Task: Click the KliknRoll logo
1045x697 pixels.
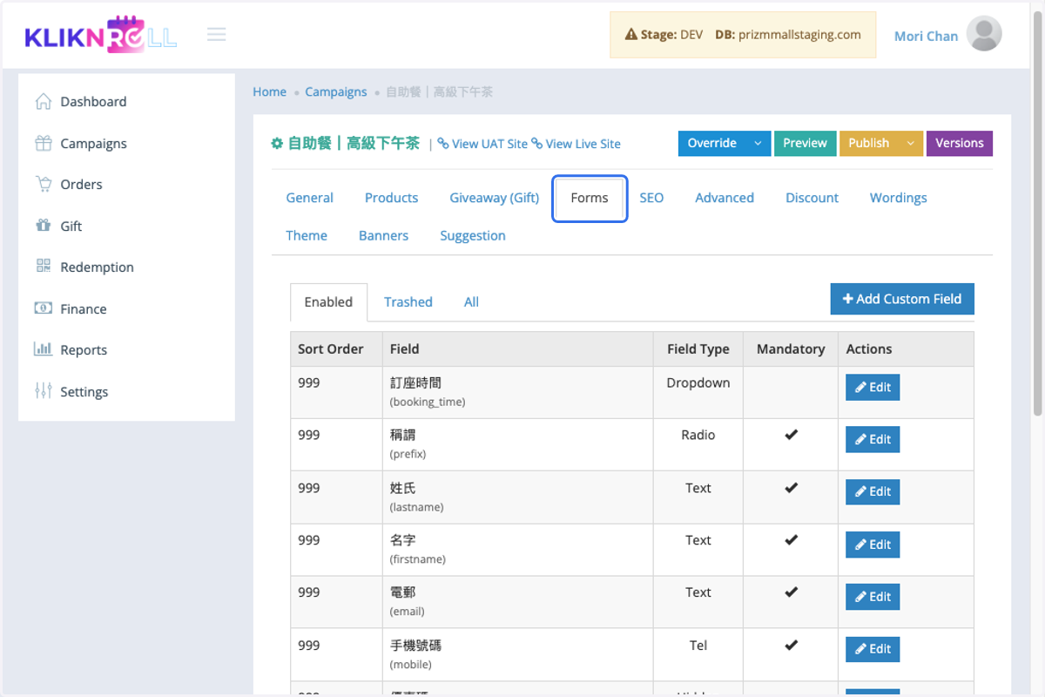Action: (x=101, y=35)
